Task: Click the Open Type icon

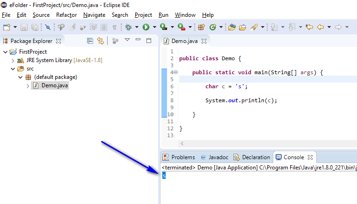Action: pyautogui.click(x=232, y=27)
